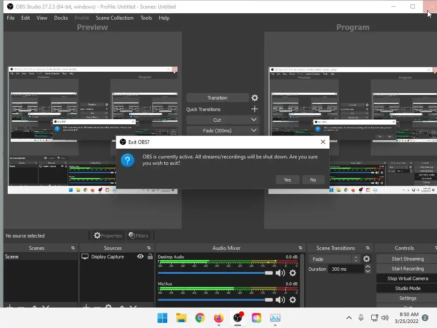Click Start Streaming
The height and width of the screenshot is (328, 437).
point(408,259)
